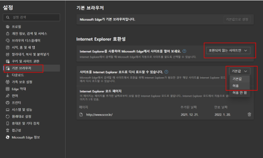Open 가족 보호 설정 section
The width and height of the screenshot is (263, 158).
click(x=22, y=82)
